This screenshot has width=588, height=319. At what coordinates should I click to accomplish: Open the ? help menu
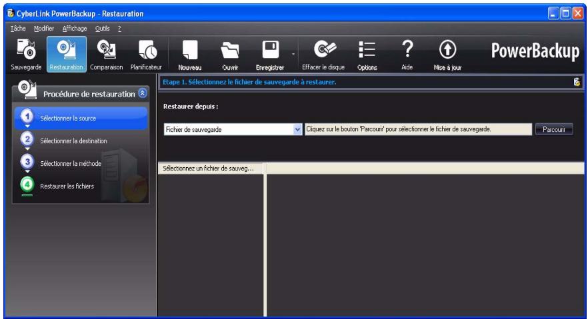coord(119,29)
